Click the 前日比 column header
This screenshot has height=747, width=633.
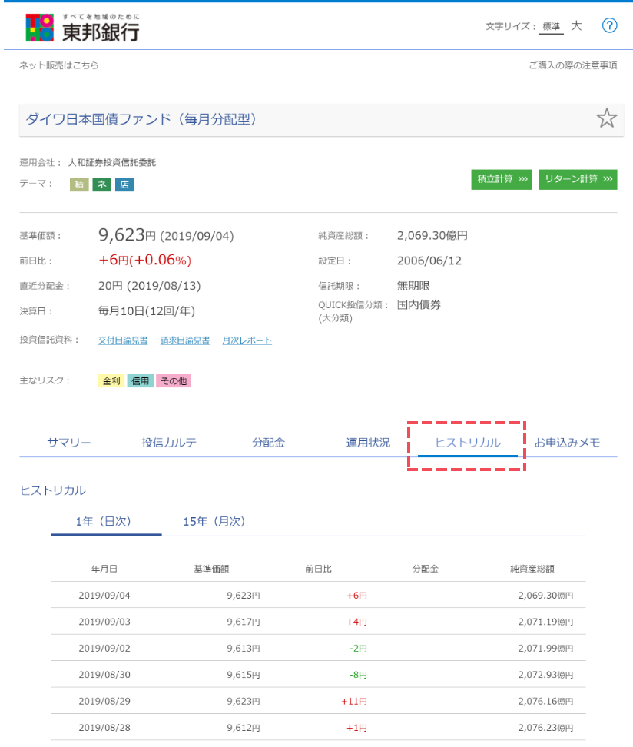(x=318, y=569)
